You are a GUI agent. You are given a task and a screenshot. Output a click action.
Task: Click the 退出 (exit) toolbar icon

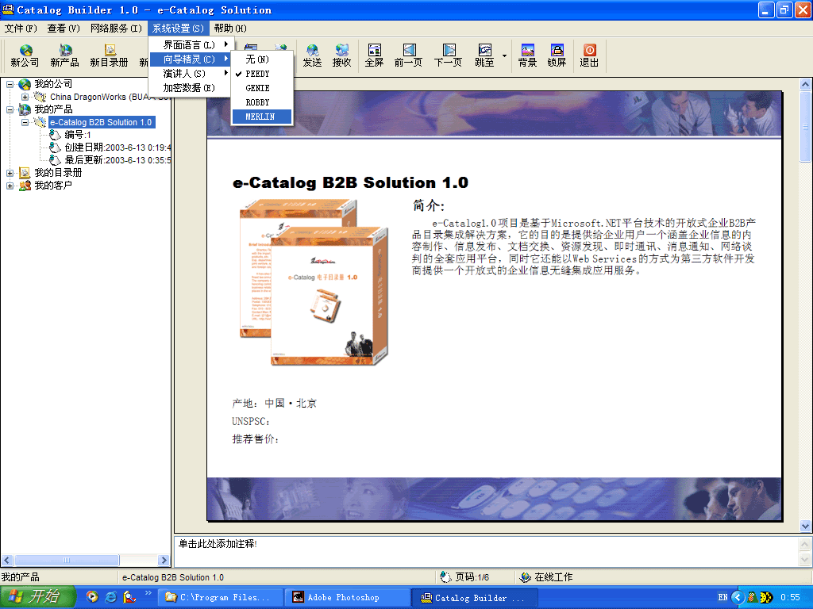(589, 56)
